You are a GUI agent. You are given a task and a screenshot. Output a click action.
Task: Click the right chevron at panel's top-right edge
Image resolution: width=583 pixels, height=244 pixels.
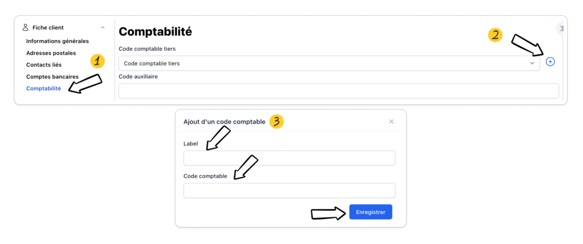[561, 28]
